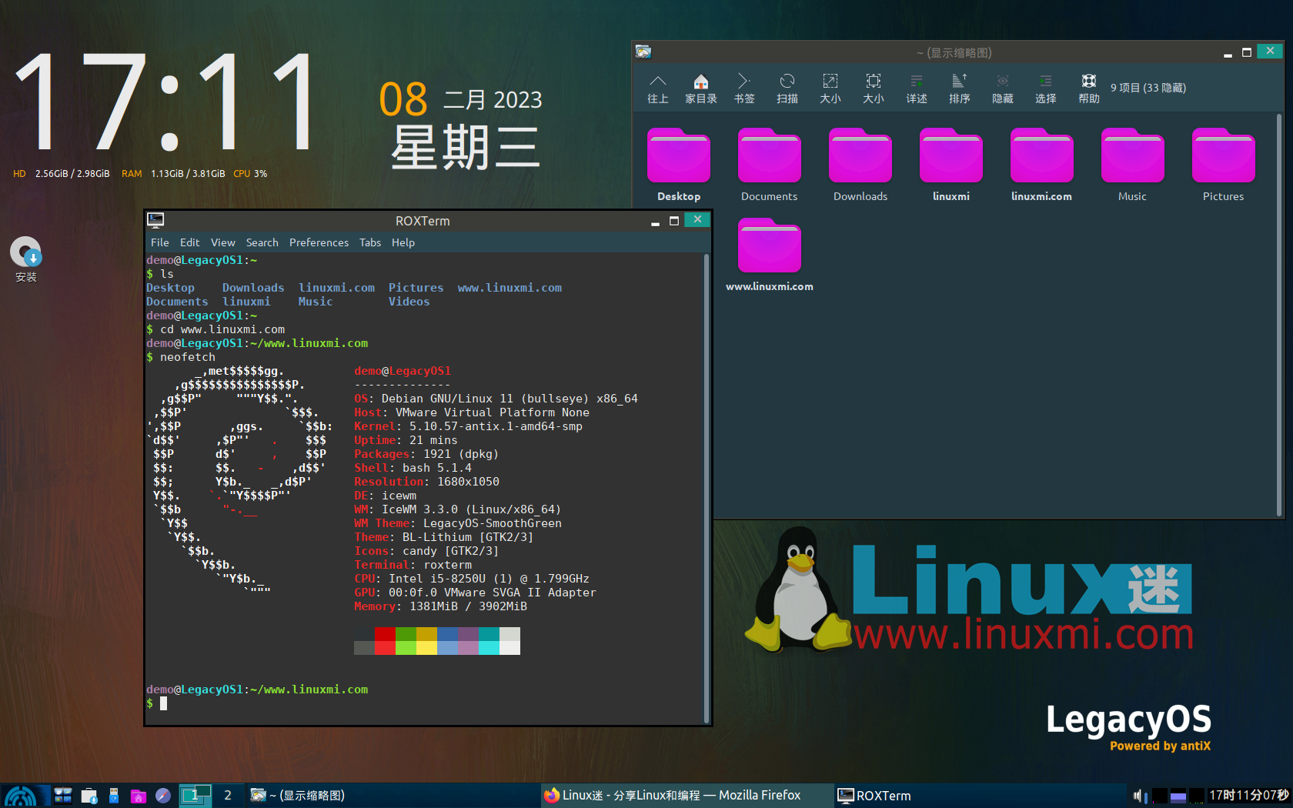Click the 选择 select icon
The height and width of the screenshot is (808, 1293).
click(1045, 88)
